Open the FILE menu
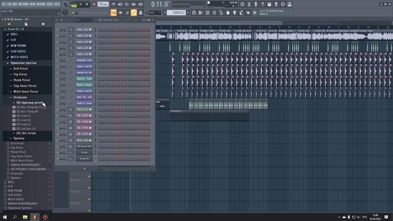The width and height of the screenshot is (393, 221). [x=4, y=4]
